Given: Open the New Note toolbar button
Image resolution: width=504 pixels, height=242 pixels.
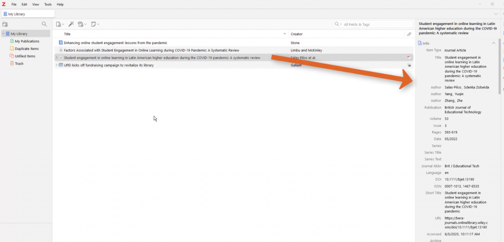Looking at the screenshot, I should click(94, 24).
